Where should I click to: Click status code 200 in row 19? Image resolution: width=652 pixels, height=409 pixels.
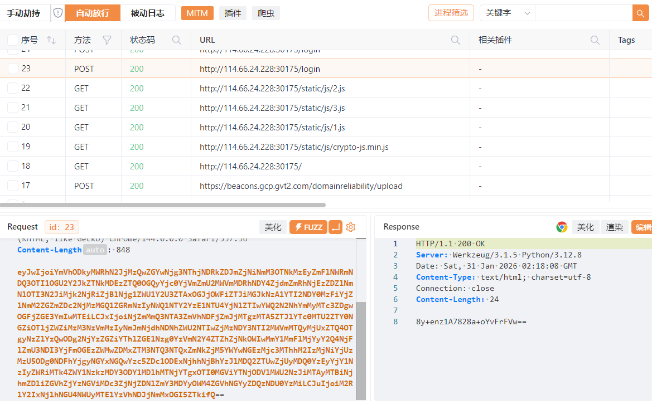coord(137,147)
